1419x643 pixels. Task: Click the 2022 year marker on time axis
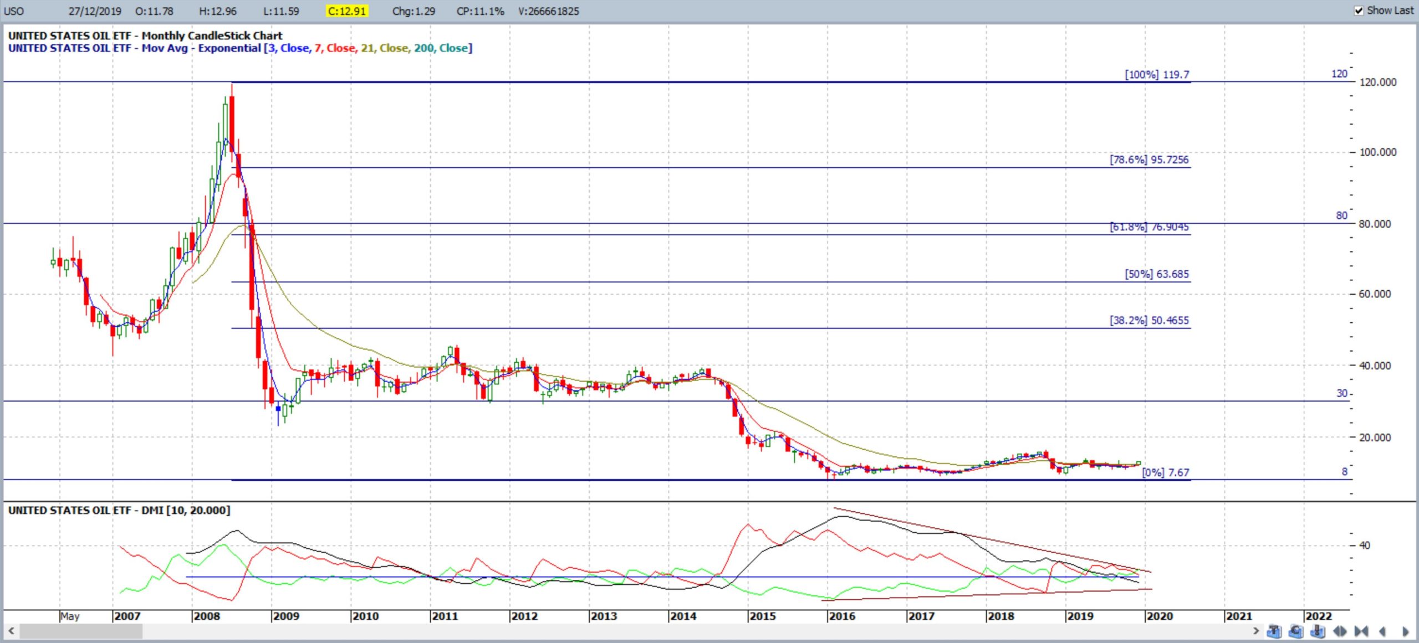coord(1319,616)
